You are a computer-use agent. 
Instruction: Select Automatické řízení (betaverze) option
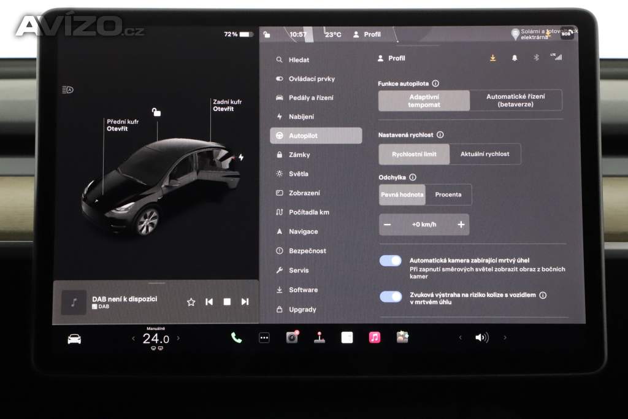(x=516, y=100)
